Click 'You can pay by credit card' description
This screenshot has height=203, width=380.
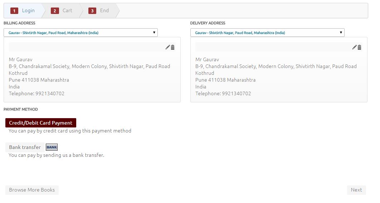pos(70,131)
